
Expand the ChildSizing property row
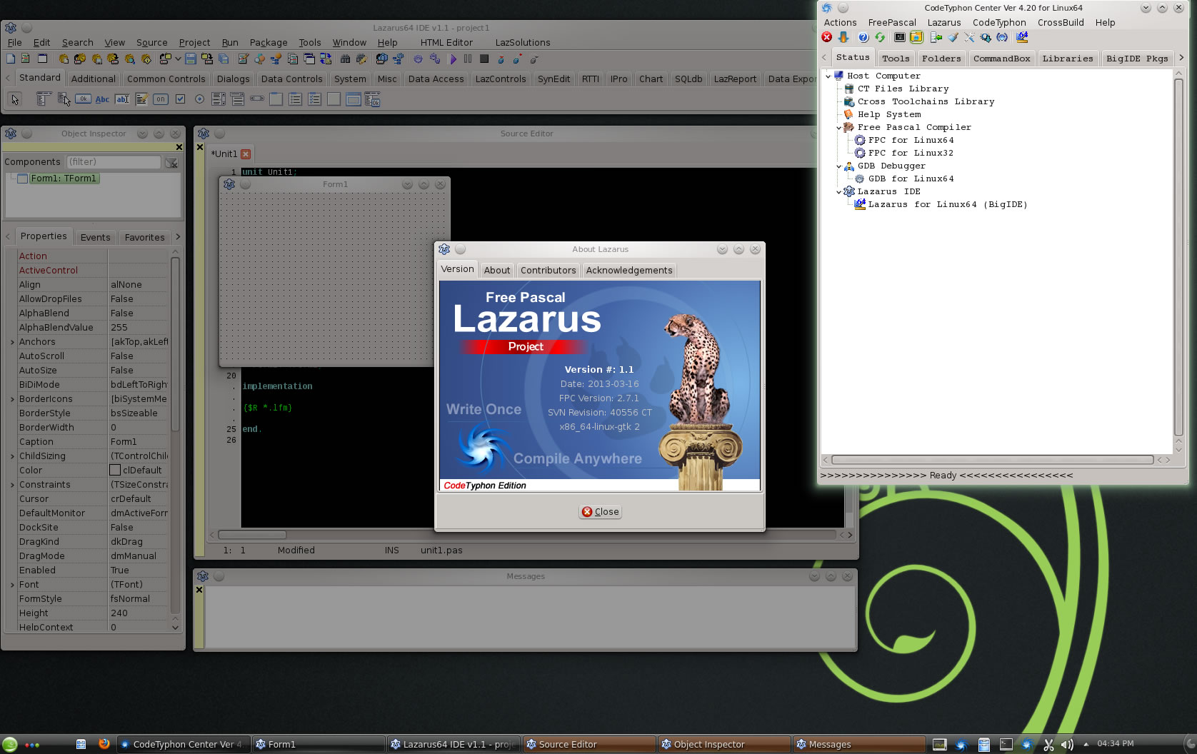coord(12,456)
